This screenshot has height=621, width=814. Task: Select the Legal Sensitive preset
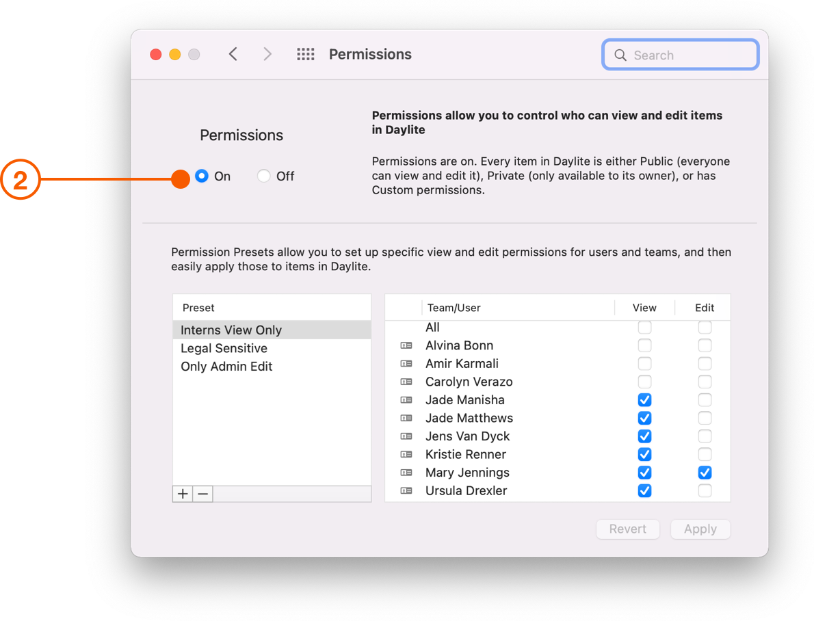(x=223, y=348)
